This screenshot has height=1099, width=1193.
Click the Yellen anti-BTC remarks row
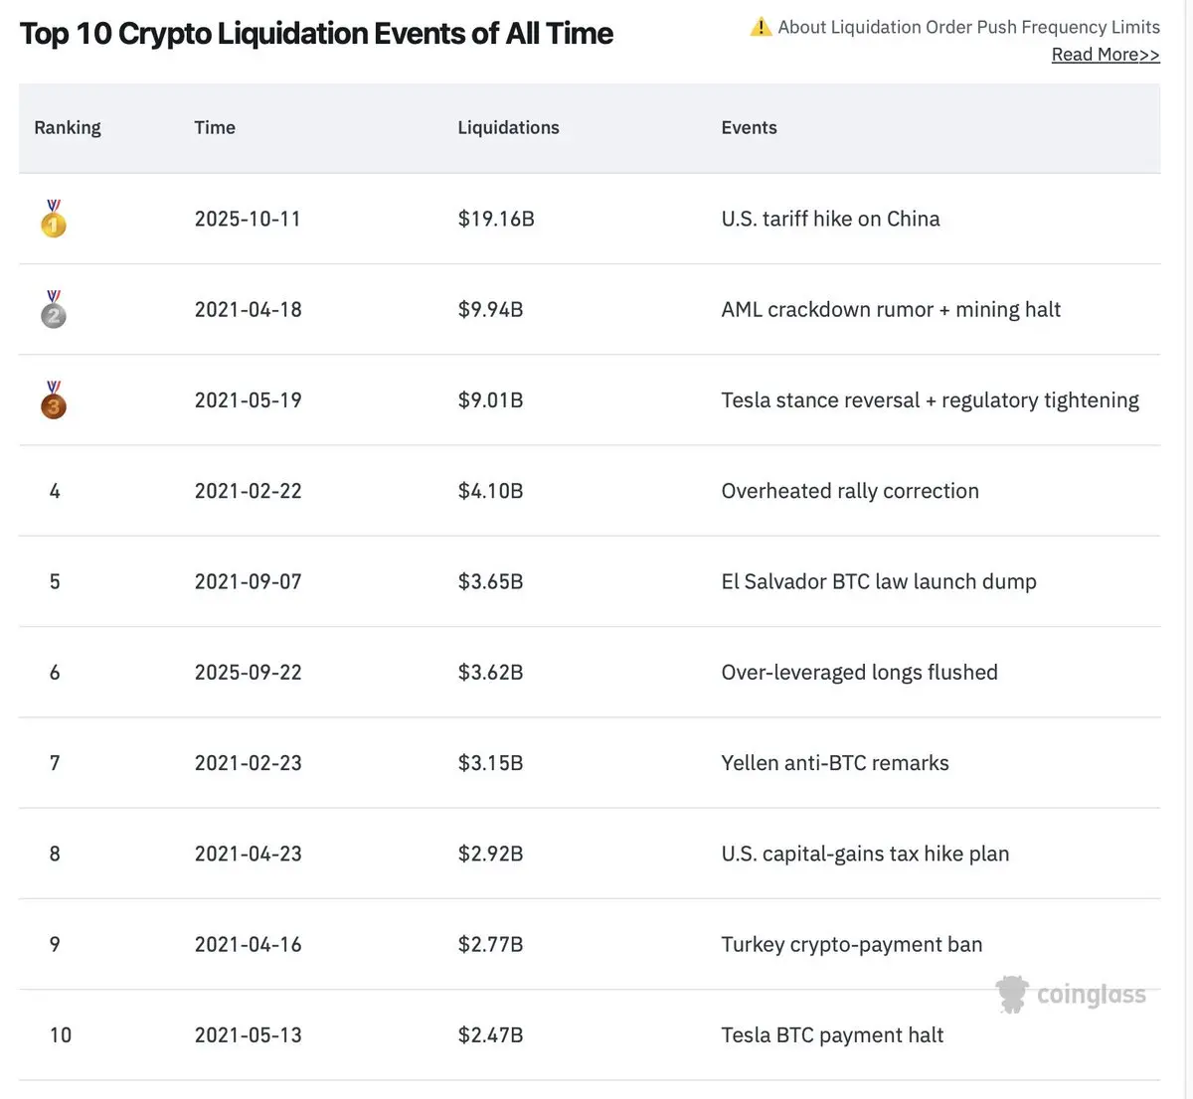[835, 763]
